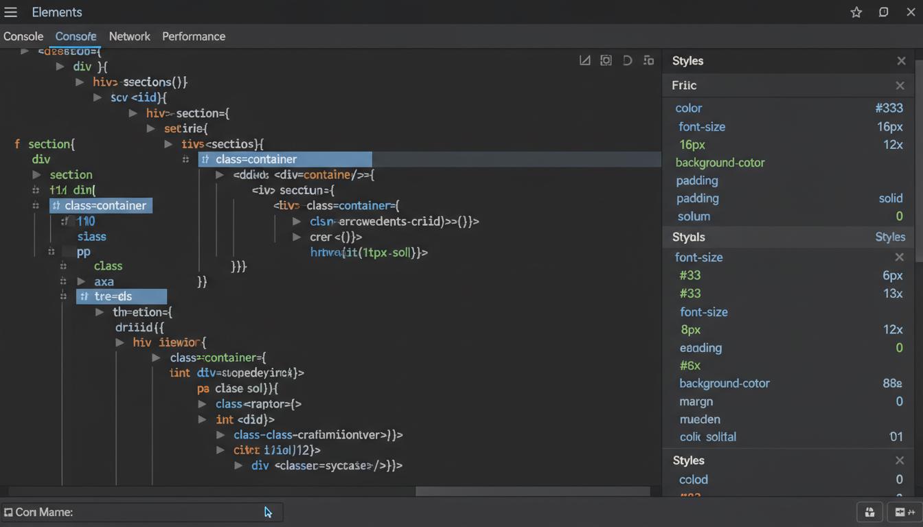Image resolution: width=923 pixels, height=527 pixels.
Task: Click the diagonal-line square icon in tree toolbar
Action: pos(585,60)
